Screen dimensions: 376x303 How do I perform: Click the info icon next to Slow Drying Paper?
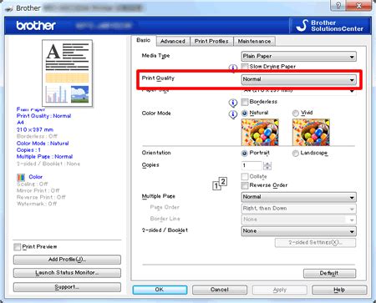[233, 68]
